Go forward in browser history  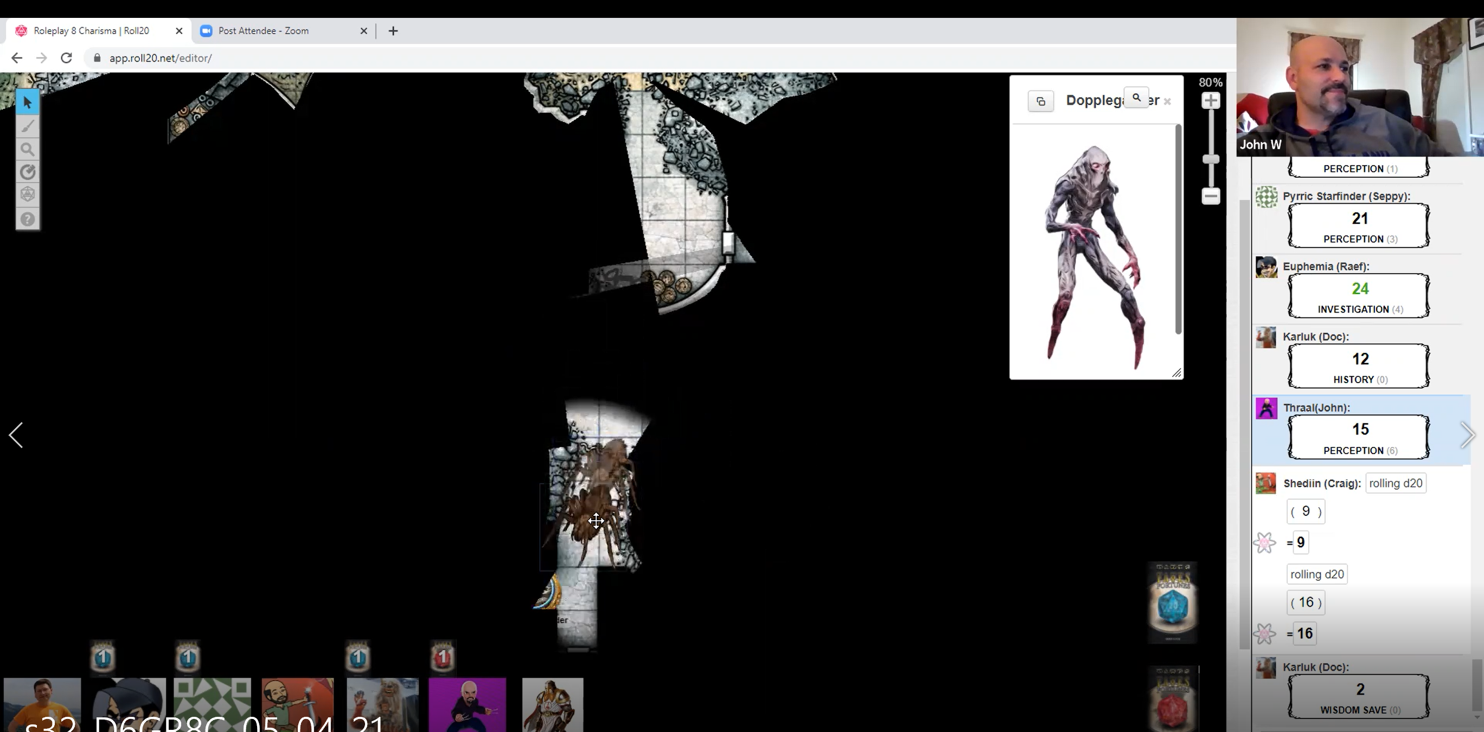[x=41, y=58]
